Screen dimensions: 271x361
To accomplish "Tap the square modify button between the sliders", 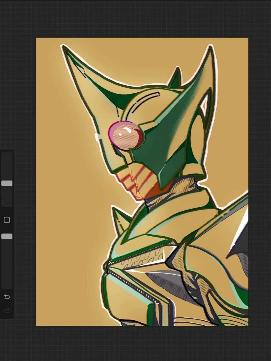I will coord(7,220).
